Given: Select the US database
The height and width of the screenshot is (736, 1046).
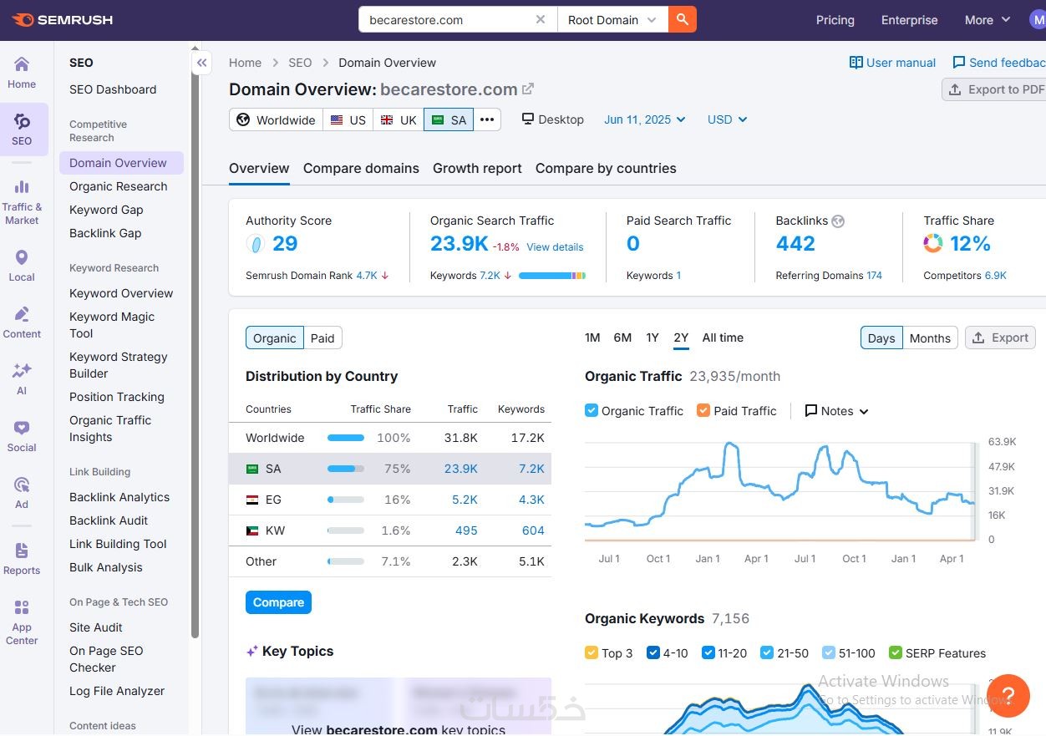Looking at the screenshot, I should 348,119.
